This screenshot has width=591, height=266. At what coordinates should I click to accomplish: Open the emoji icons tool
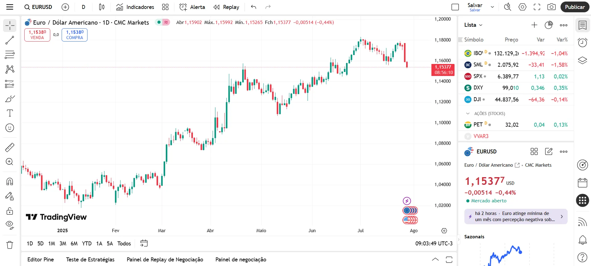pyautogui.click(x=10, y=128)
